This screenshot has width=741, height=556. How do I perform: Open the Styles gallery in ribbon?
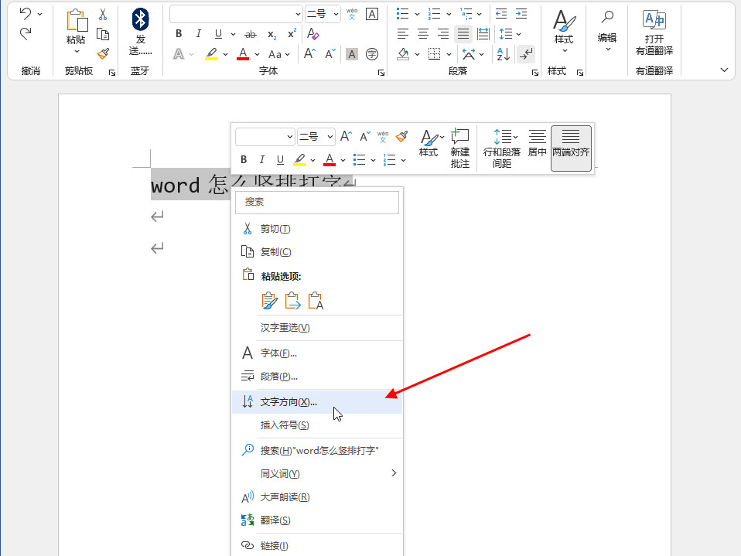(564, 31)
